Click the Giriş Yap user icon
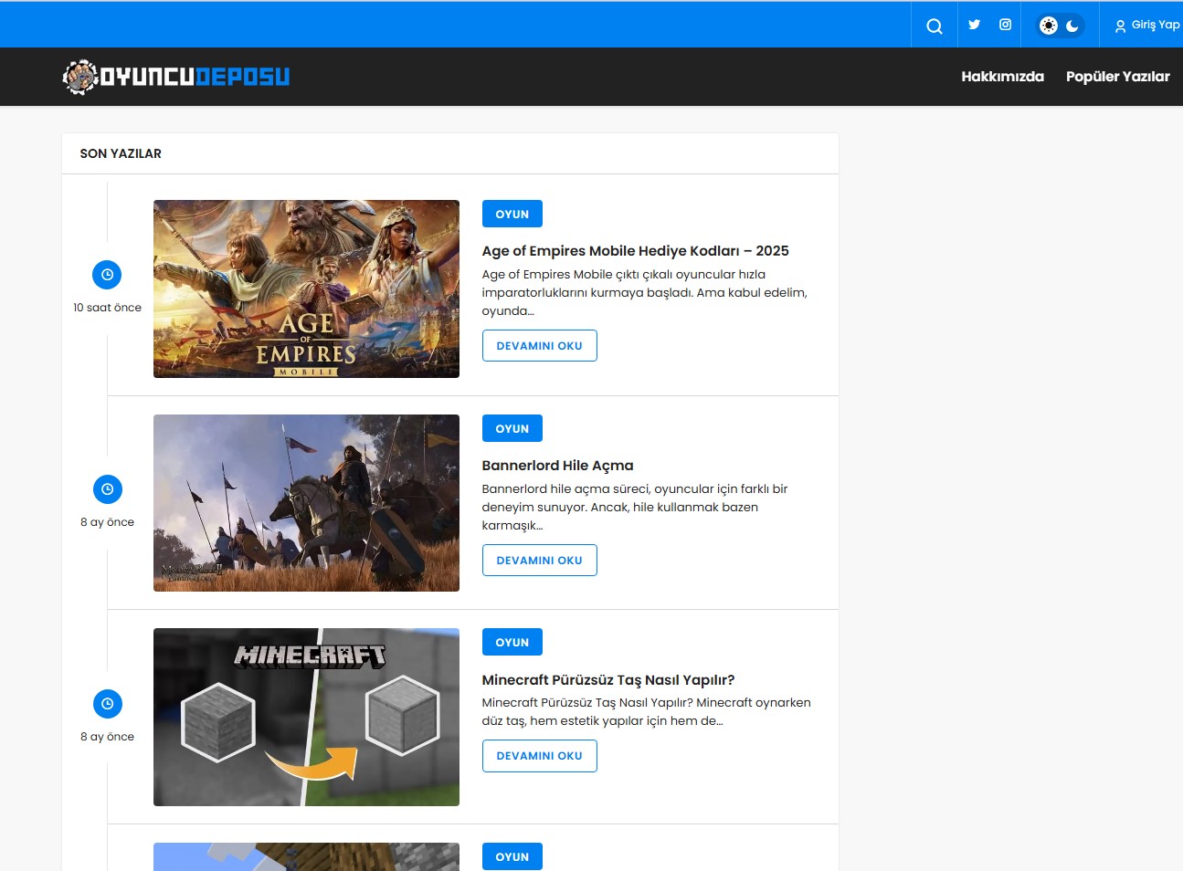This screenshot has height=871, width=1183. click(1120, 26)
